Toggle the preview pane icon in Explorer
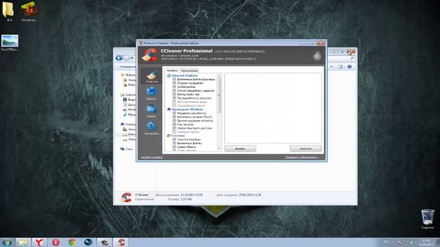This screenshot has height=247, width=440. tap(340, 67)
